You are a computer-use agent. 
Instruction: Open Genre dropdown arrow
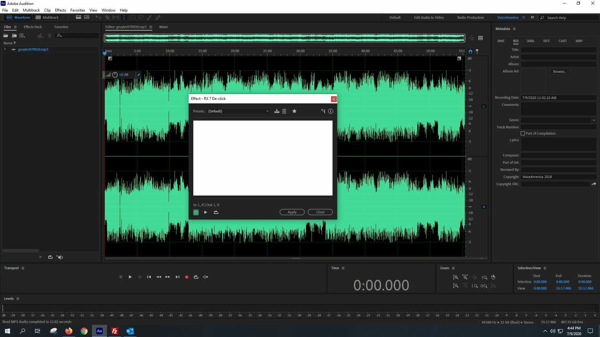tap(593, 120)
